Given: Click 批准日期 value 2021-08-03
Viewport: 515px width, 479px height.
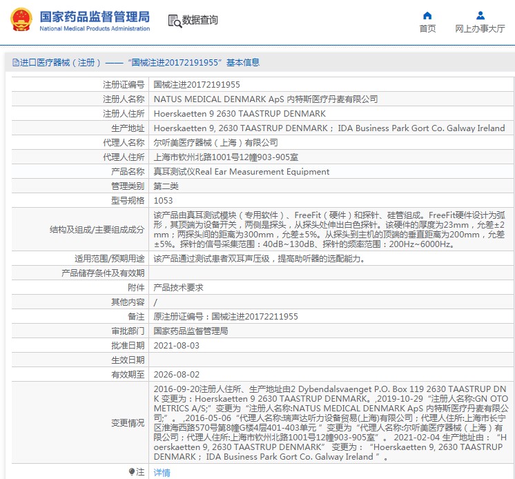Looking at the screenshot, I should (x=176, y=345).
